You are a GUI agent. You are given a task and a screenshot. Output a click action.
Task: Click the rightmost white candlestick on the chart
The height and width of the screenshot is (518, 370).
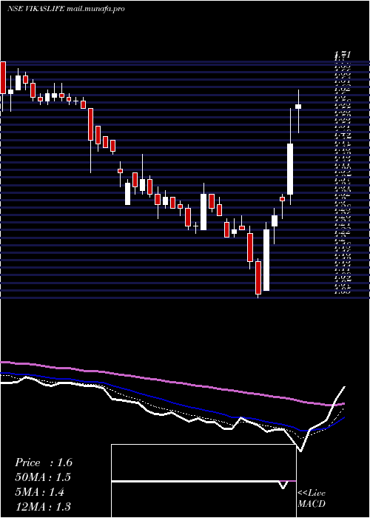pyautogui.click(x=298, y=107)
